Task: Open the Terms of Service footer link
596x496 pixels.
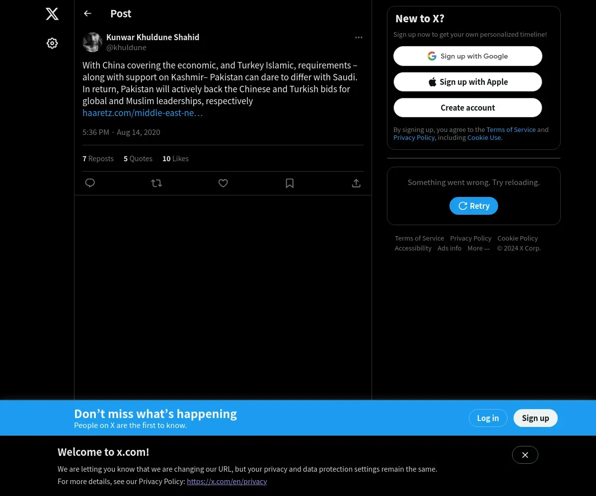Action: [419, 238]
